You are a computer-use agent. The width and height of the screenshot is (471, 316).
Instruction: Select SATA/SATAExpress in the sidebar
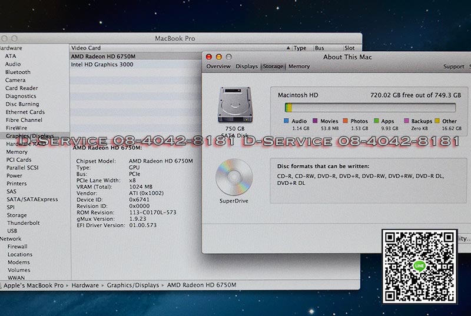(32, 199)
